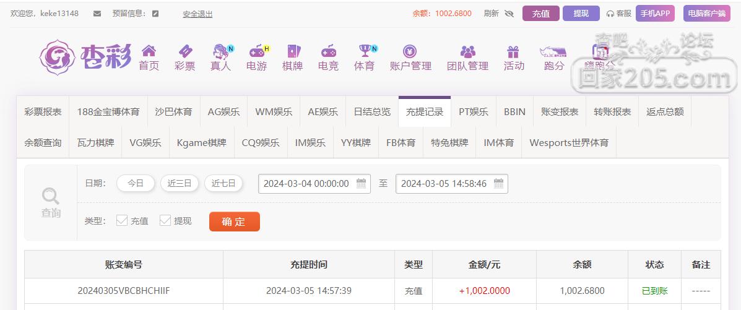Open 棋牌 cards icon

click(293, 51)
